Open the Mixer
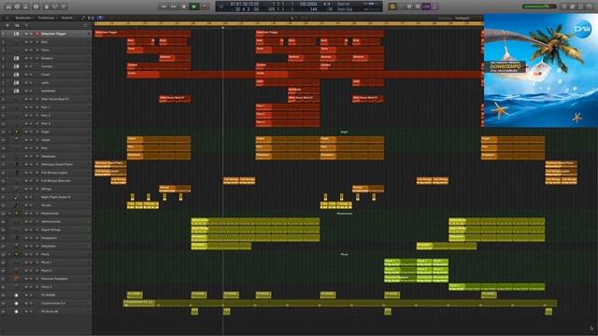Image resolution: width=598 pixels, height=336 pixels. click(x=55, y=7)
